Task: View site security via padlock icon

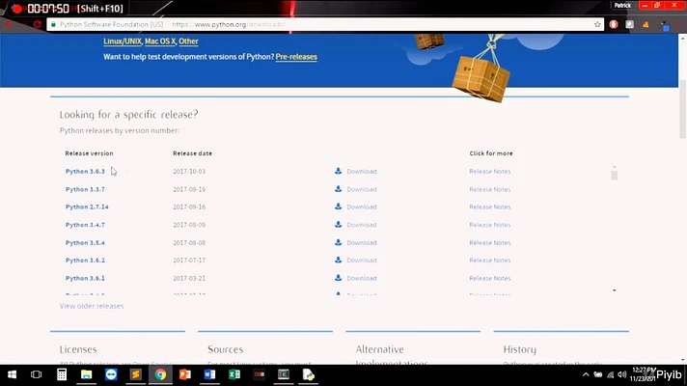Action: click(53, 24)
